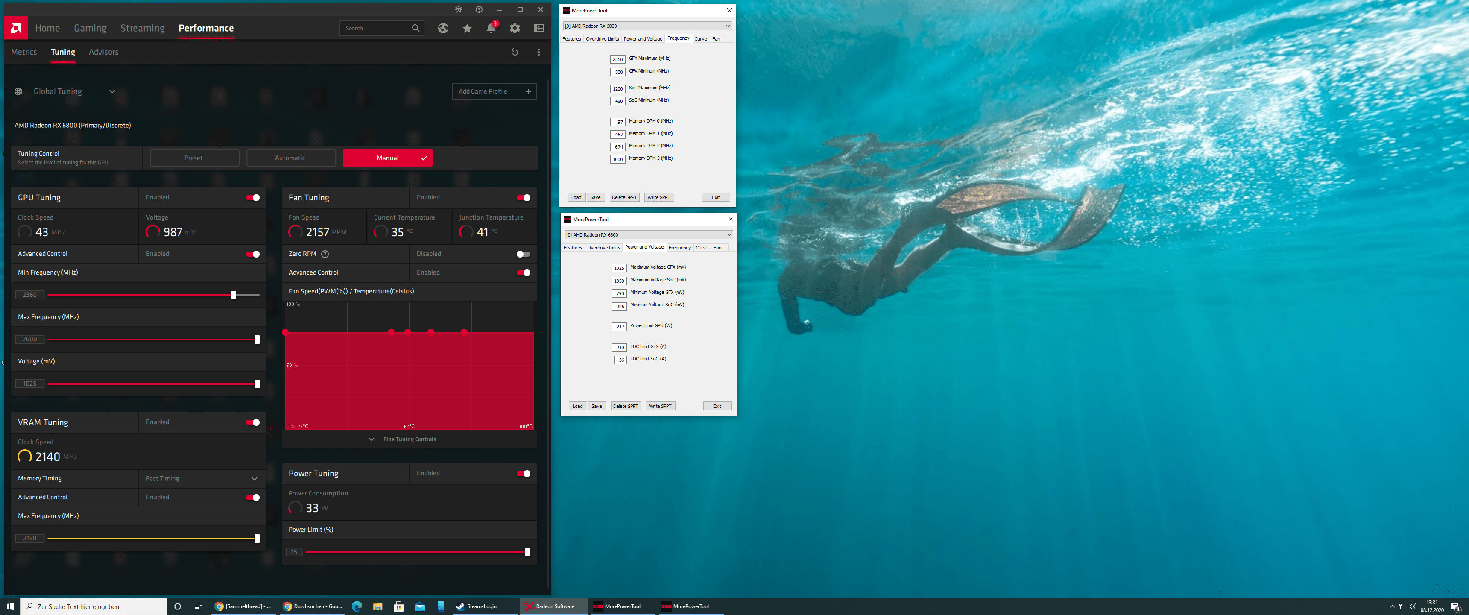
Task: Select the Automatic tuning button
Action: [290, 158]
